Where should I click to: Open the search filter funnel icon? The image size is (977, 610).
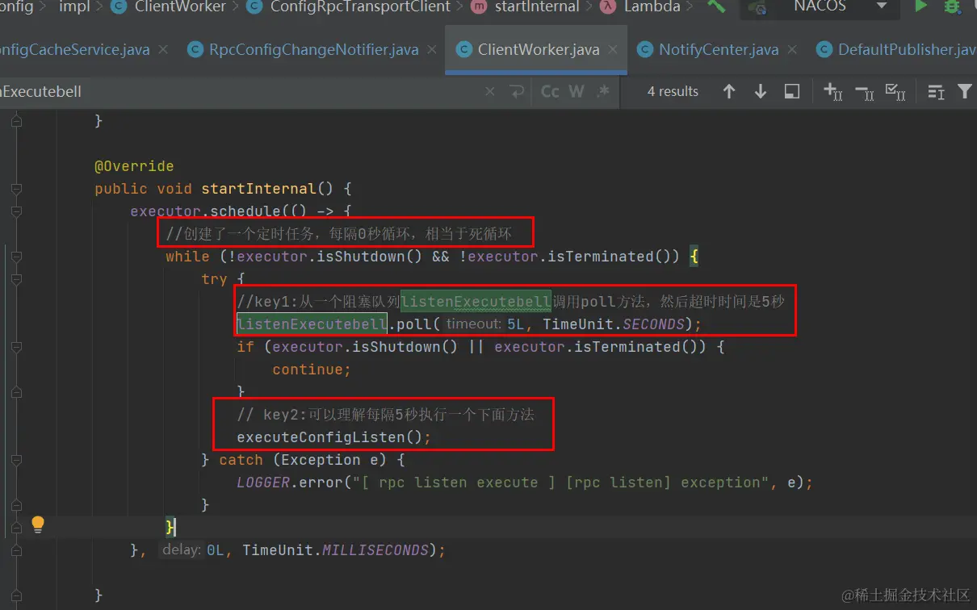[964, 91]
